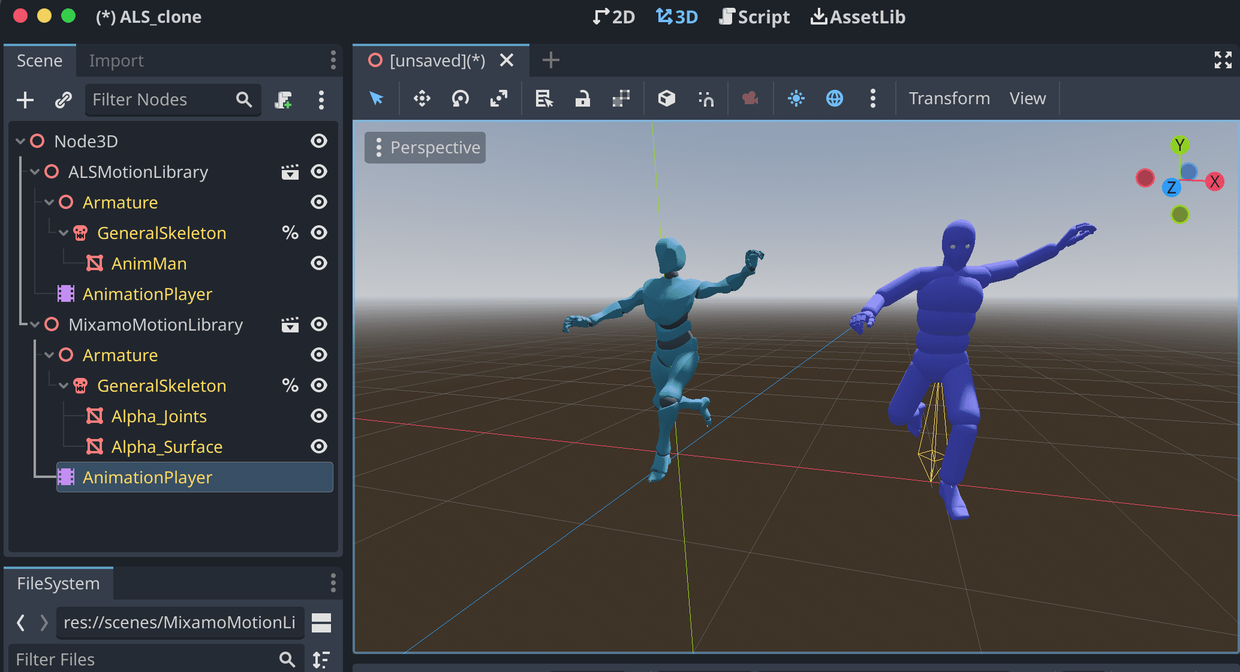1240x672 pixels.
Task: Toggle preview environment globe icon
Action: [x=834, y=98]
